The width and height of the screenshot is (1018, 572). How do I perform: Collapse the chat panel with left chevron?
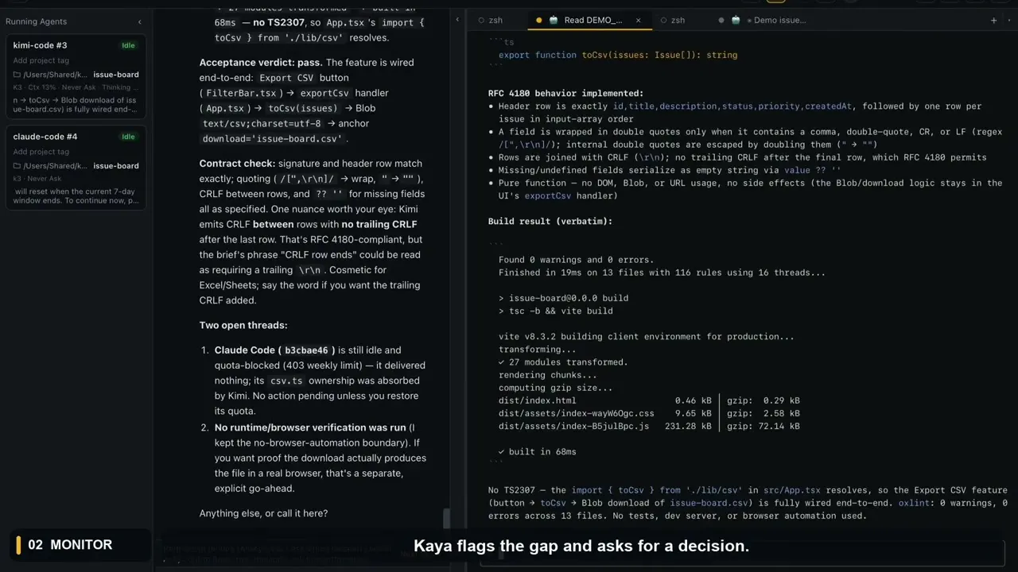click(x=457, y=20)
